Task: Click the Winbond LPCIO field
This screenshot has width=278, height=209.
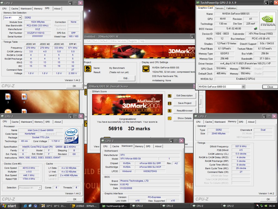Action: 127,171
